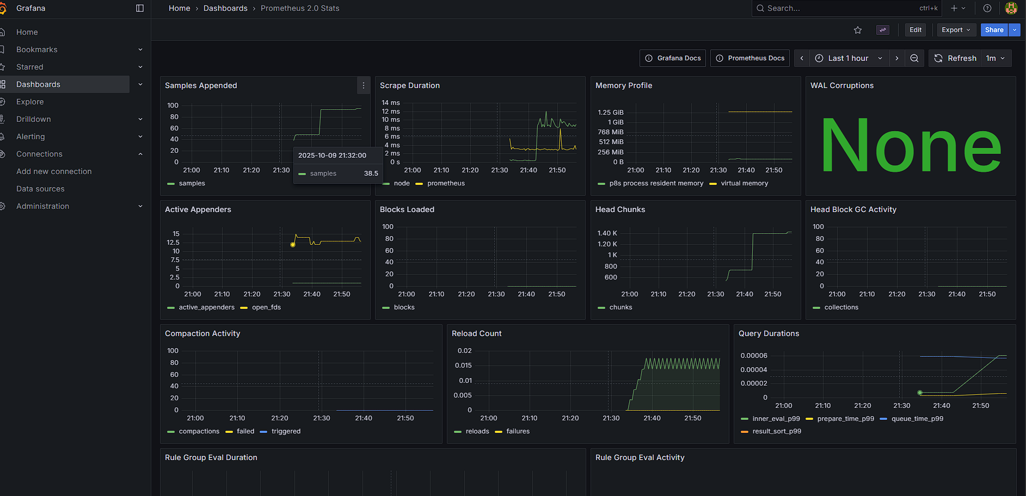
Task: Click the Edit dashboard button
Action: pyautogui.click(x=916, y=30)
